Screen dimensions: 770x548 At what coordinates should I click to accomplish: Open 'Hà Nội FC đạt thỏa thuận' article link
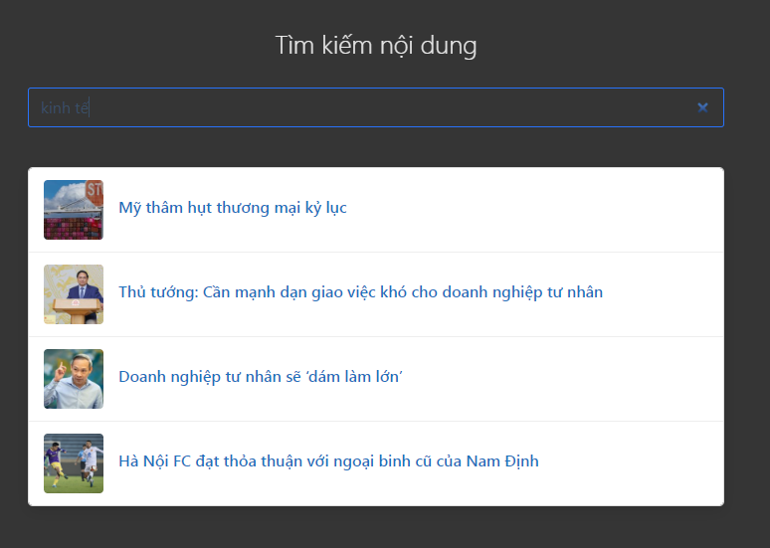pyautogui.click(x=328, y=461)
